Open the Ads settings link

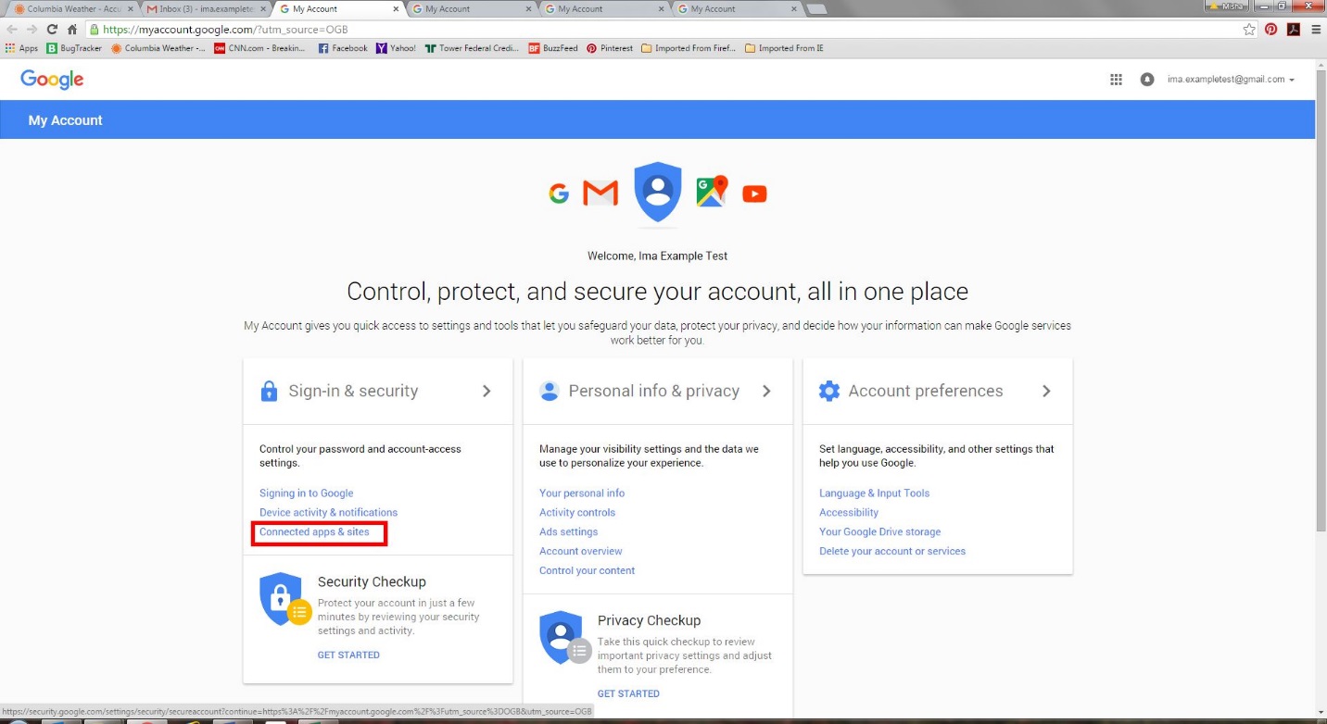[x=568, y=532]
